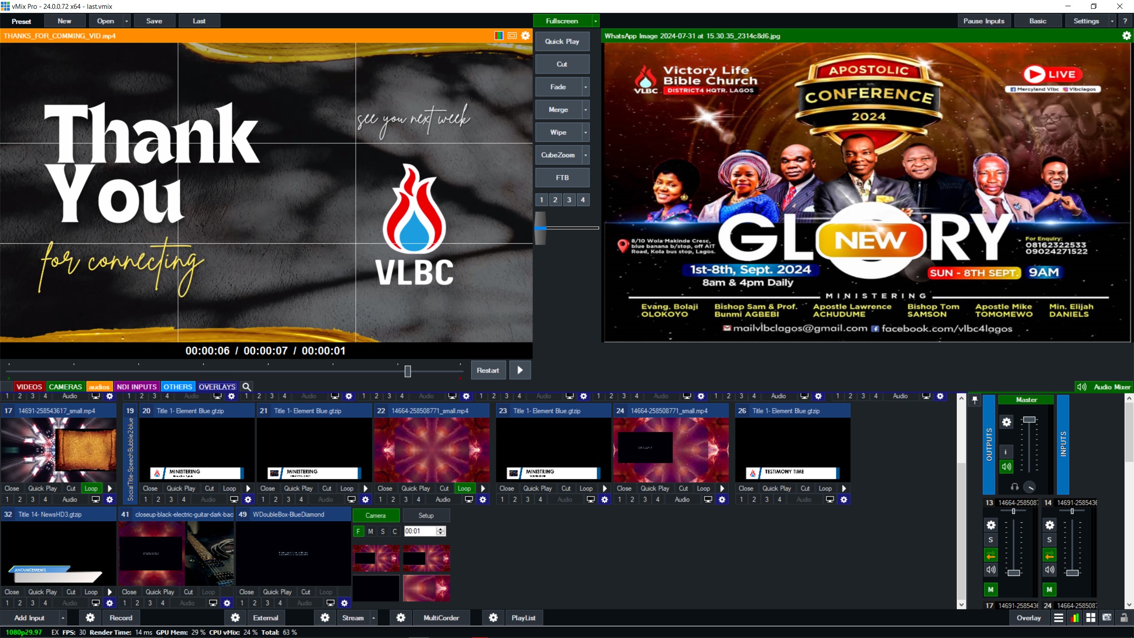Expand the Fade transition dropdown arrow

586,87
